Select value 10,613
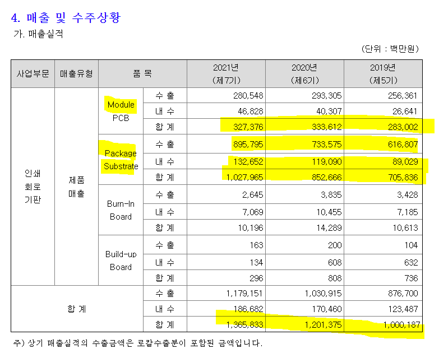The height and width of the screenshot is (358, 439). pos(405,227)
